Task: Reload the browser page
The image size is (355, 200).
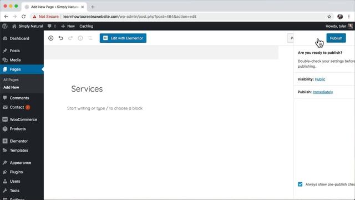Action: [23, 17]
